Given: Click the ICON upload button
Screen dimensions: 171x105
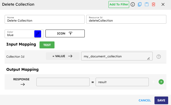Looking at the screenshot, I should coord(65,33).
